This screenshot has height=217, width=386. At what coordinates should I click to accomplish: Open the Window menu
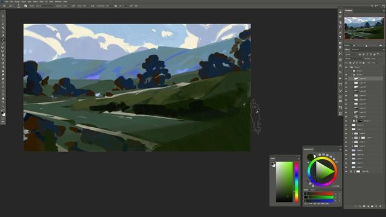coord(58,1)
